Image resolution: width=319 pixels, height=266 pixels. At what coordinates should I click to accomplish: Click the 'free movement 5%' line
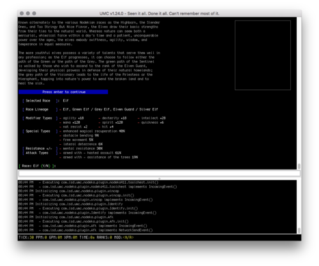(78, 140)
